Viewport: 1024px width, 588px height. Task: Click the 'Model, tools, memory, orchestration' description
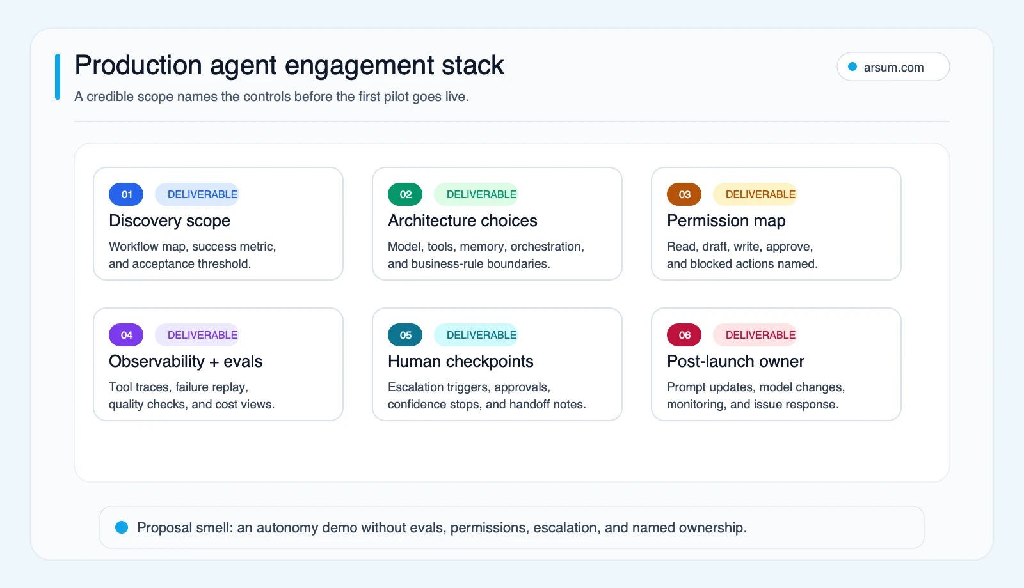(x=486, y=255)
